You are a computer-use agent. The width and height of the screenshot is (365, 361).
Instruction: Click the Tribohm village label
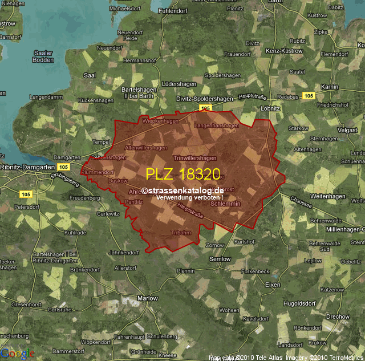pyautogui.click(x=181, y=233)
